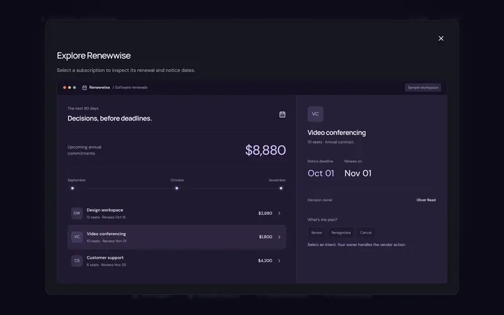Screen dimensions: 504x315
Task: Select the Customer support subscription title
Action: (x=105, y=258)
